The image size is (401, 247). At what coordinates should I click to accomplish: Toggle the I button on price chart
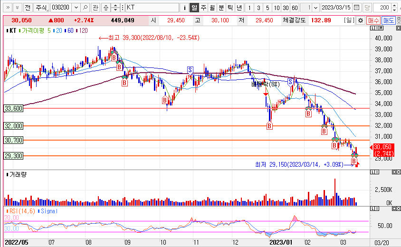[377, 28]
